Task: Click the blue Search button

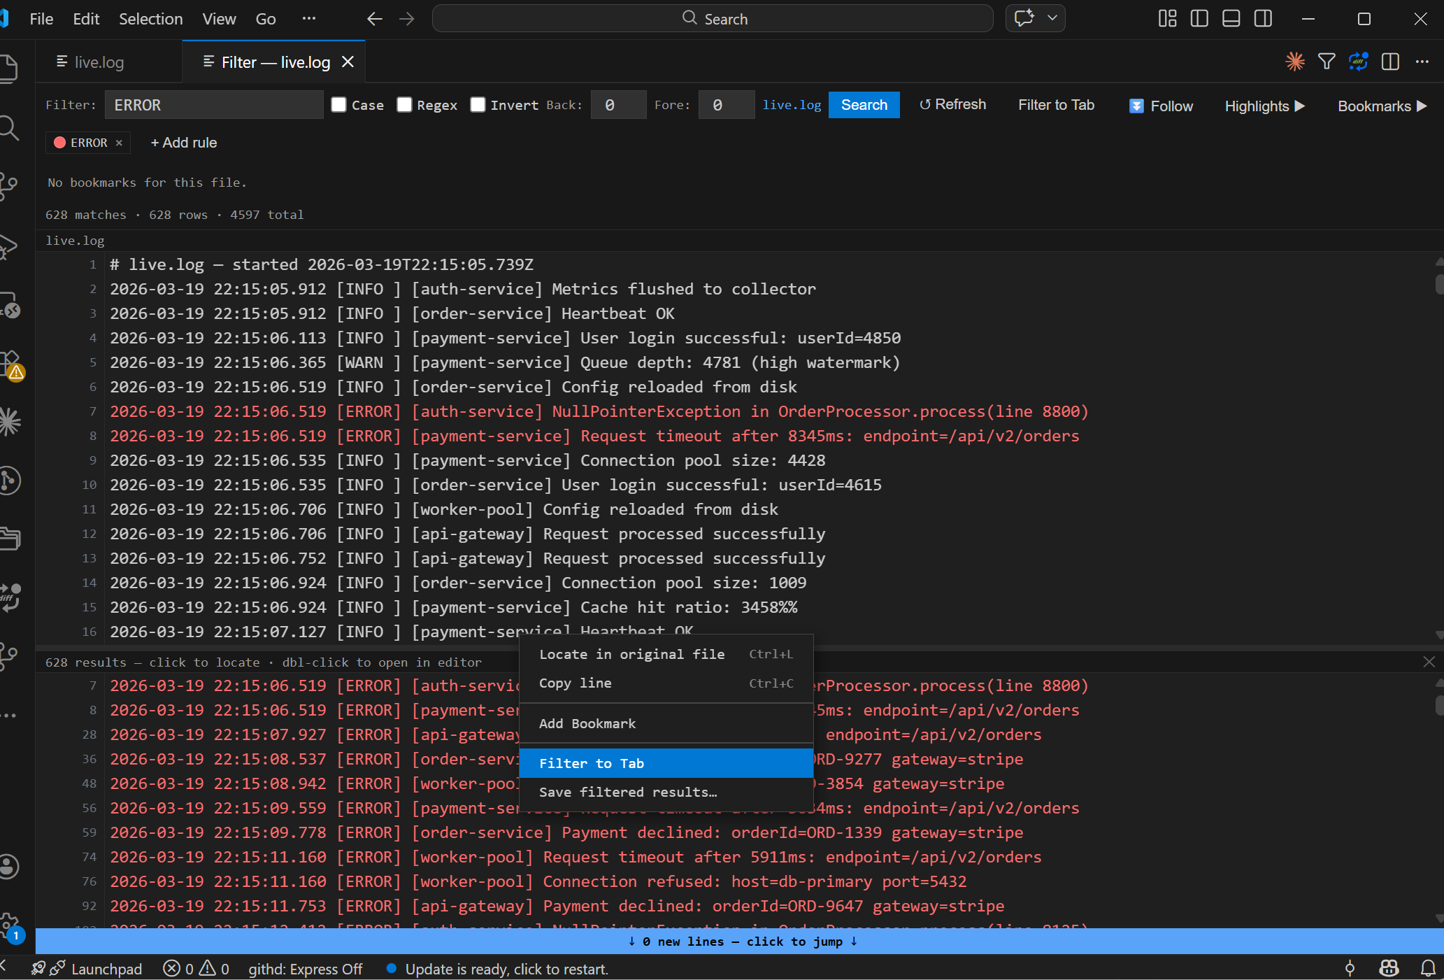Action: pyautogui.click(x=864, y=105)
